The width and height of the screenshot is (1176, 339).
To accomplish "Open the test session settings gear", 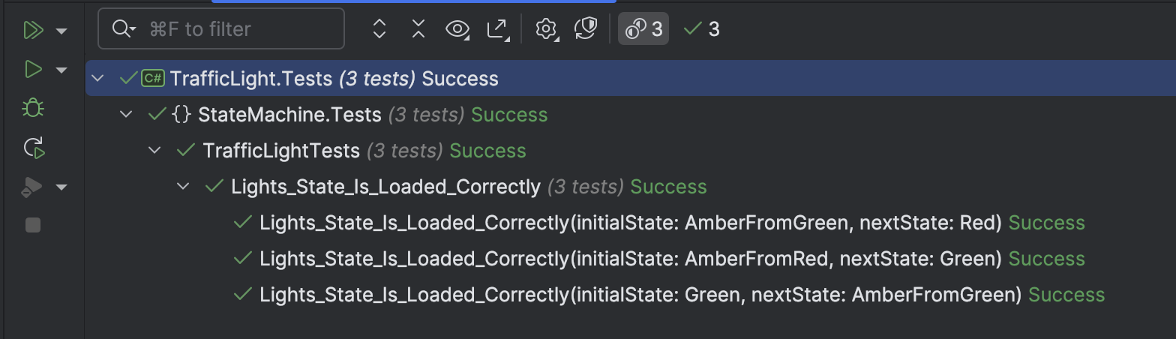I will (546, 29).
